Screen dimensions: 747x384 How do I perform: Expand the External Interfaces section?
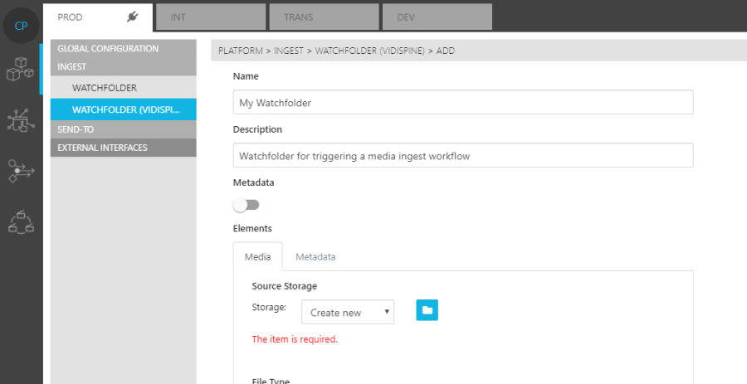123,148
